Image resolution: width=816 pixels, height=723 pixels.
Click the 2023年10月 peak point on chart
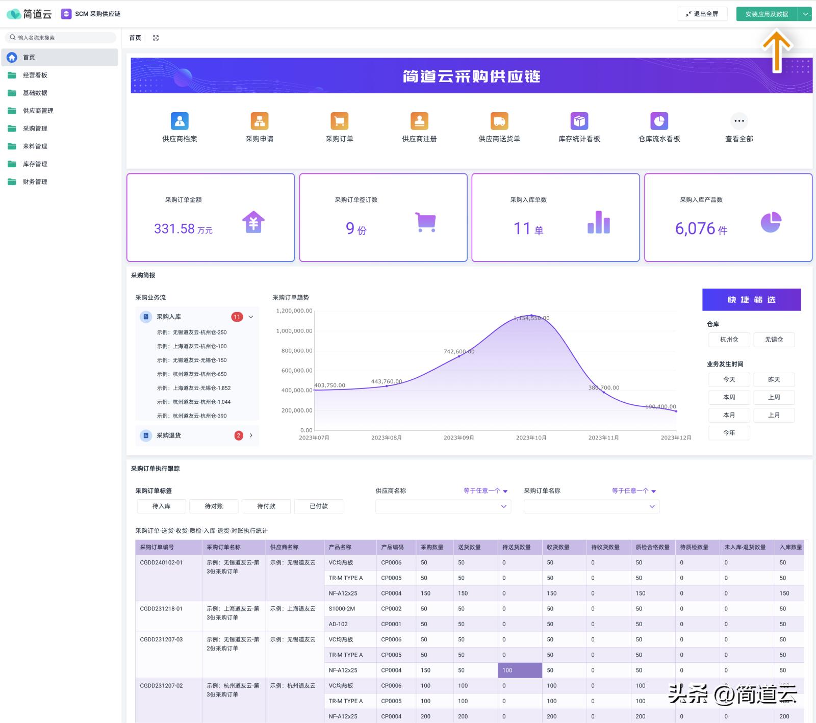point(531,316)
